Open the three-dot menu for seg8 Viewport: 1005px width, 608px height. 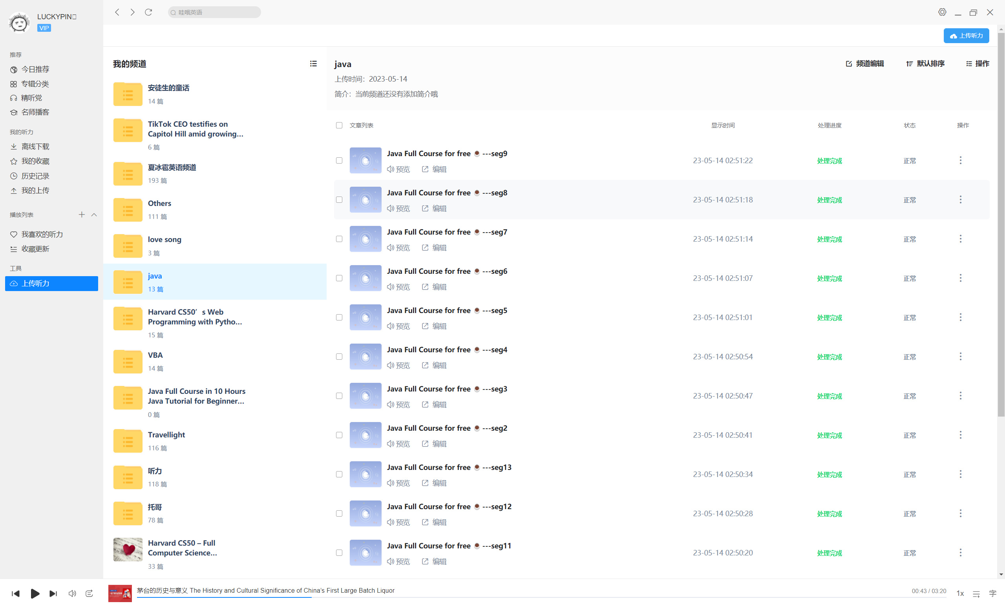point(960,200)
